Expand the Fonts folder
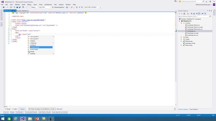This screenshot has width=216, height=121. (181, 37)
